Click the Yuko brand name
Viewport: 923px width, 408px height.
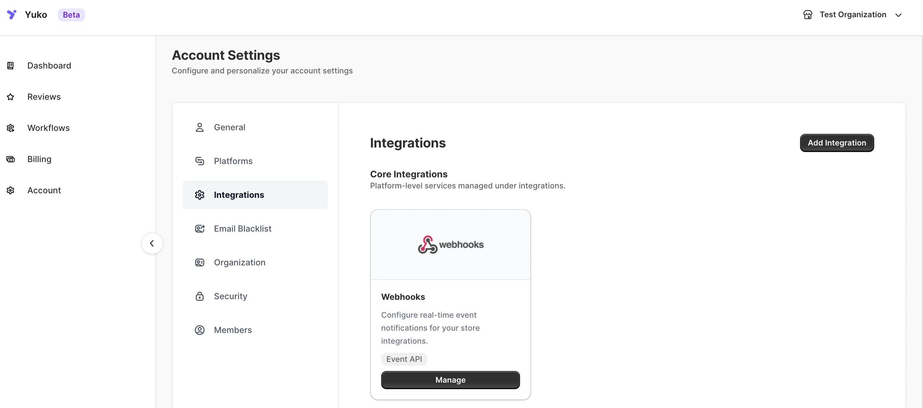[36, 15]
